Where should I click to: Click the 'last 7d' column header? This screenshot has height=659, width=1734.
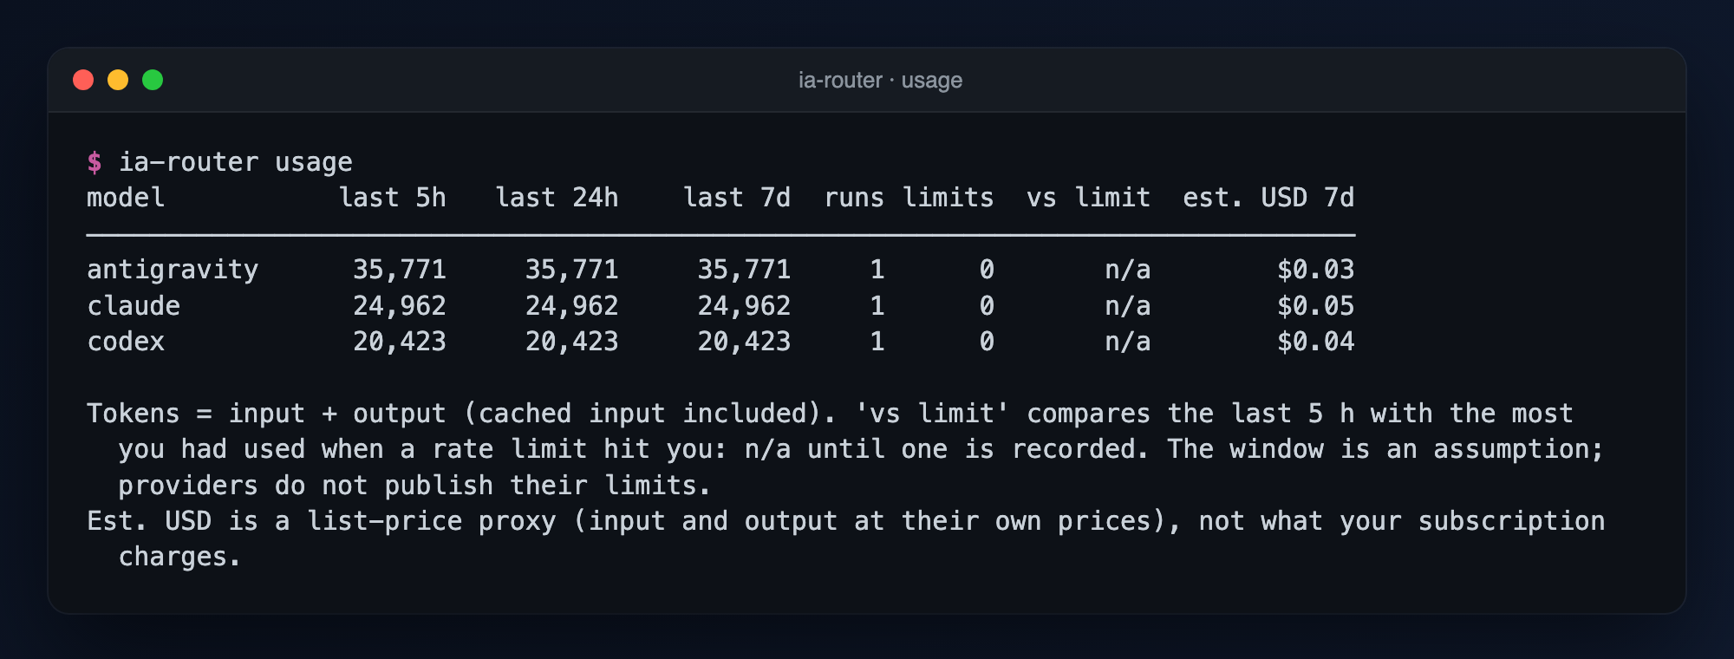737,198
